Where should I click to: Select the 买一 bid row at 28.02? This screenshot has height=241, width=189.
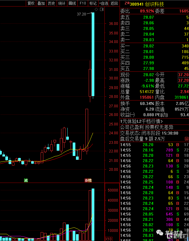pyautogui.click(x=154, y=46)
